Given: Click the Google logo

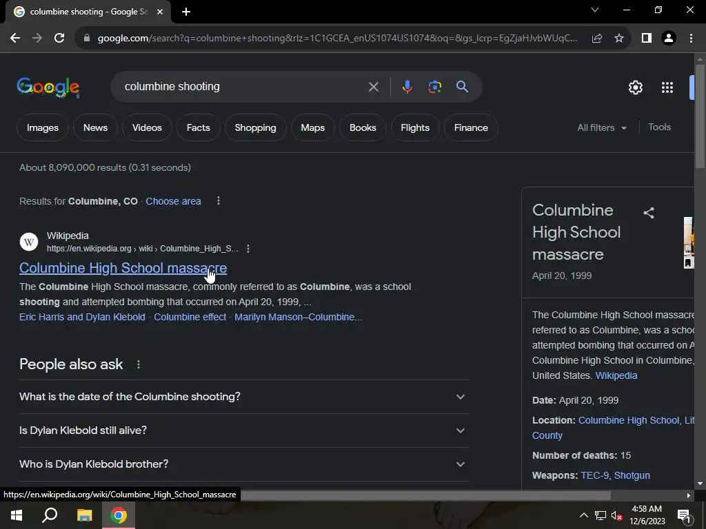Looking at the screenshot, I should tap(48, 87).
